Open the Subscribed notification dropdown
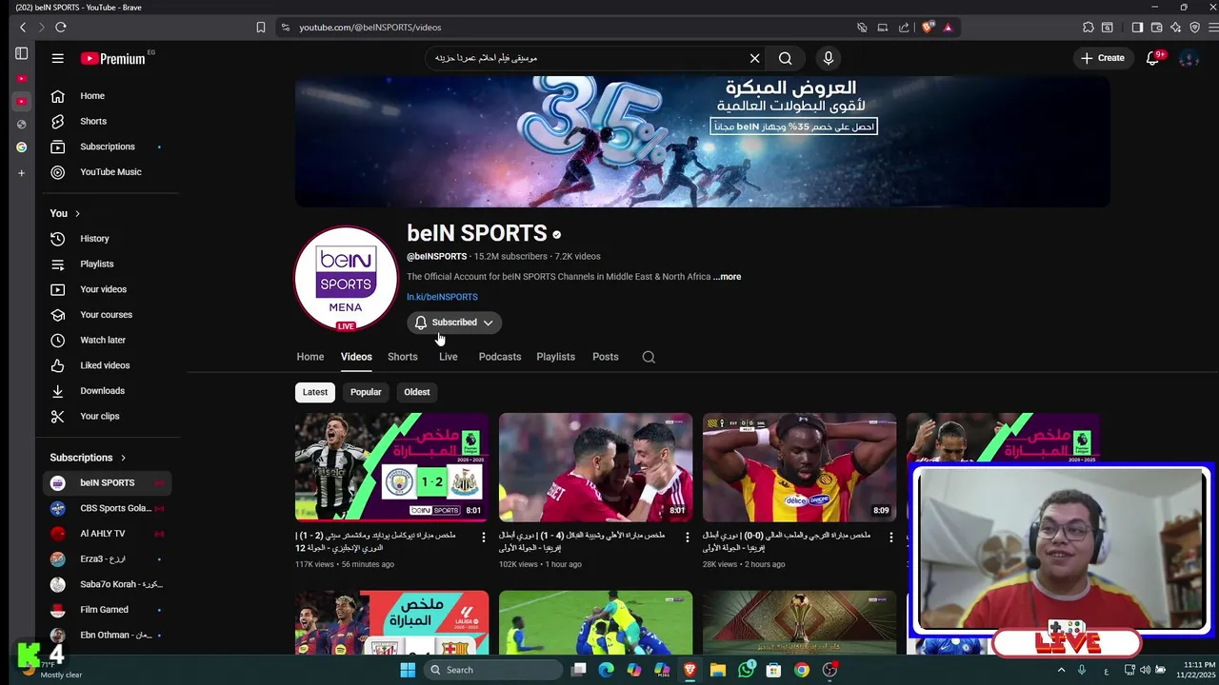Screen dimensions: 1219x685 point(454,323)
